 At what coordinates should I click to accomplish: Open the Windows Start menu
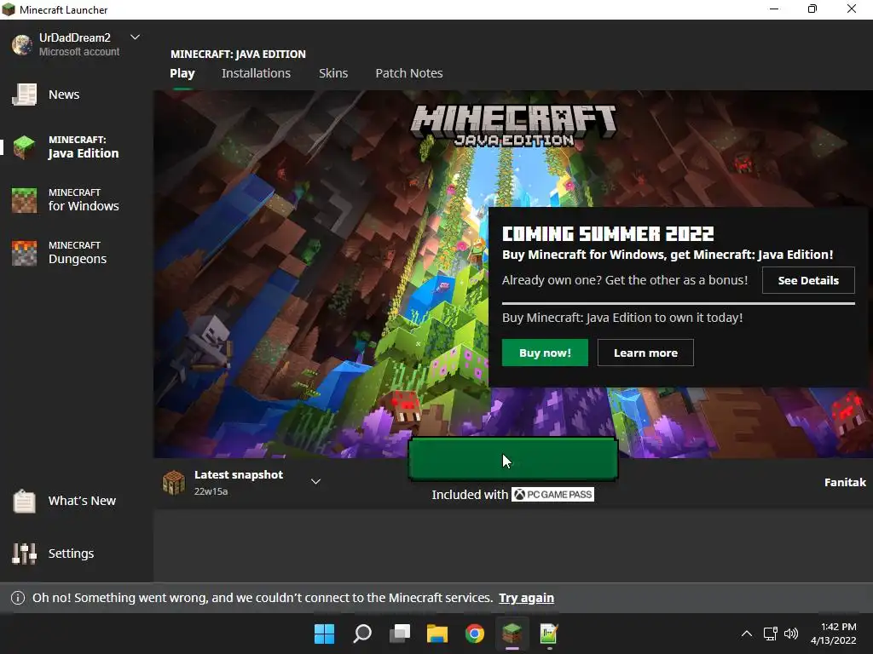[x=324, y=634]
